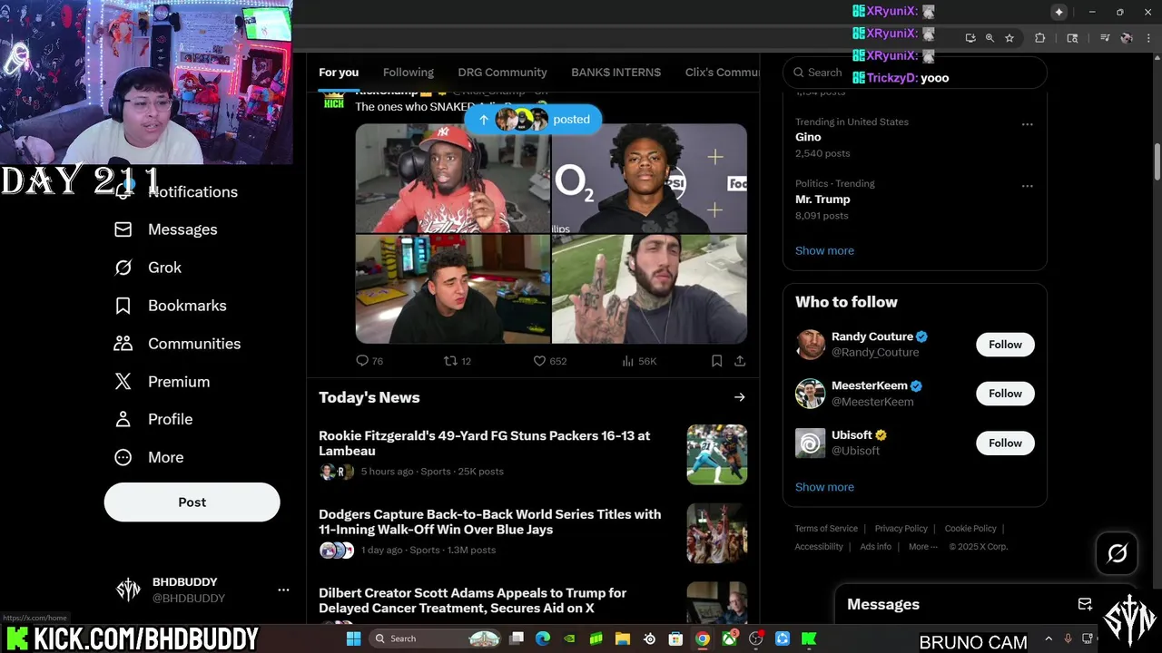The width and height of the screenshot is (1162, 653).
Task: Open Privacy Policy link
Action: pyautogui.click(x=901, y=529)
